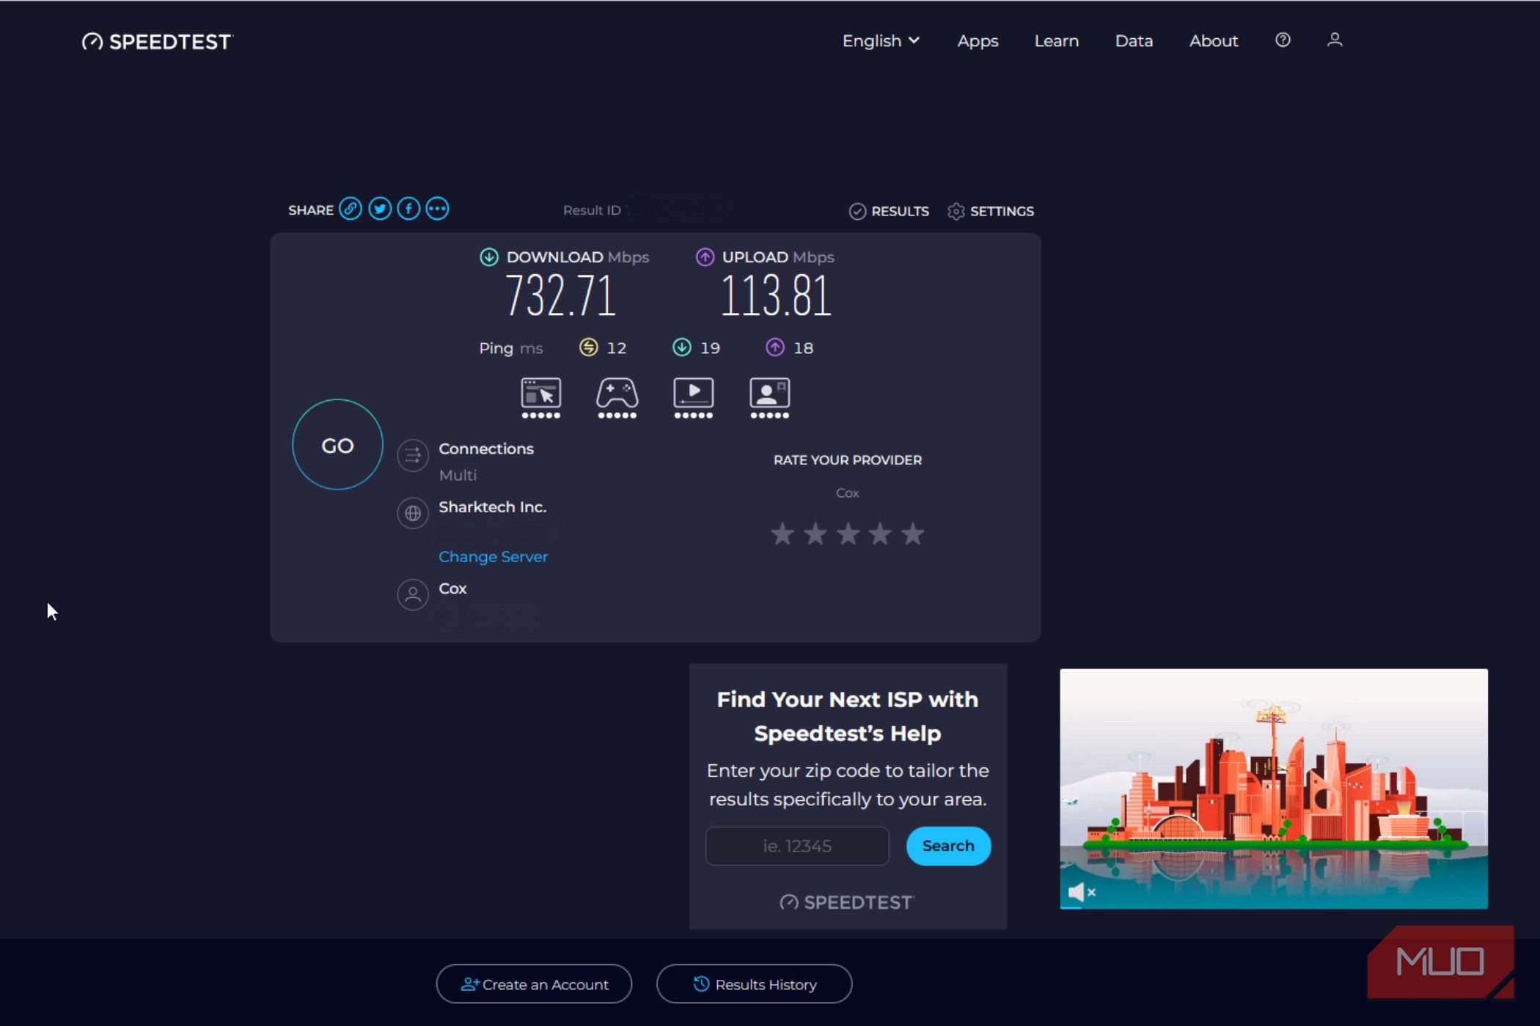The width and height of the screenshot is (1540, 1026).
Task: Share result on Facebook
Action: [408, 209]
